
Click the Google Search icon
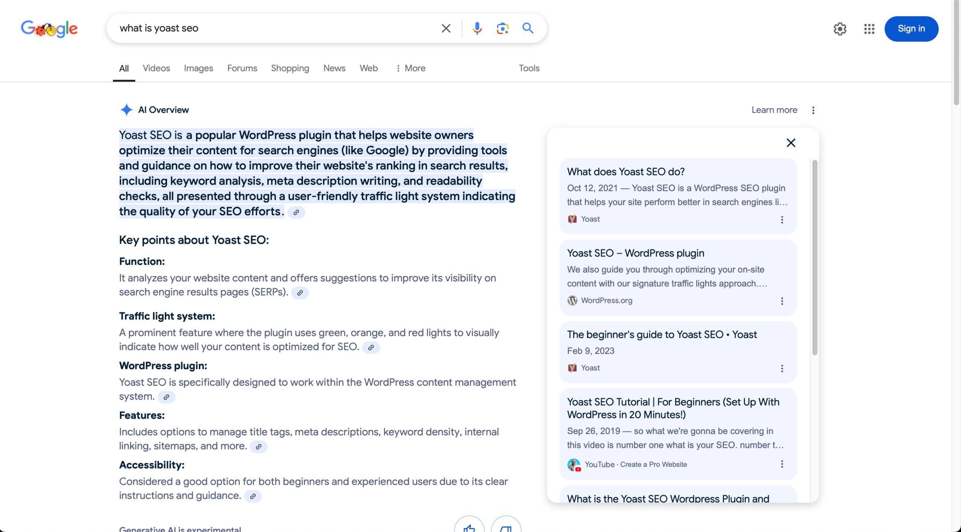click(x=528, y=27)
